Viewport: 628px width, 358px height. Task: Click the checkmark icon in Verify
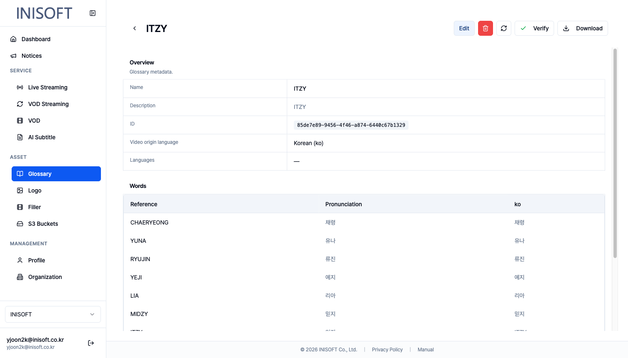pyautogui.click(x=523, y=28)
